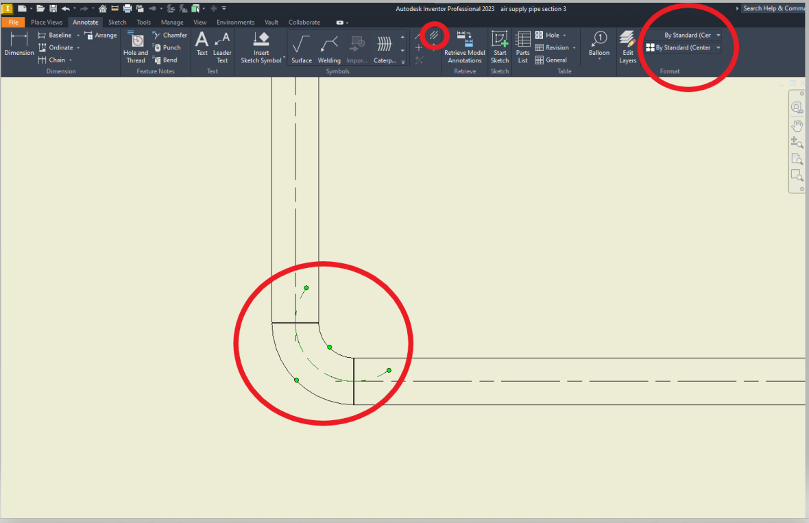The height and width of the screenshot is (523, 809).
Task: Click the General table tool
Action: pyautogui.click(x=551, y=60)
